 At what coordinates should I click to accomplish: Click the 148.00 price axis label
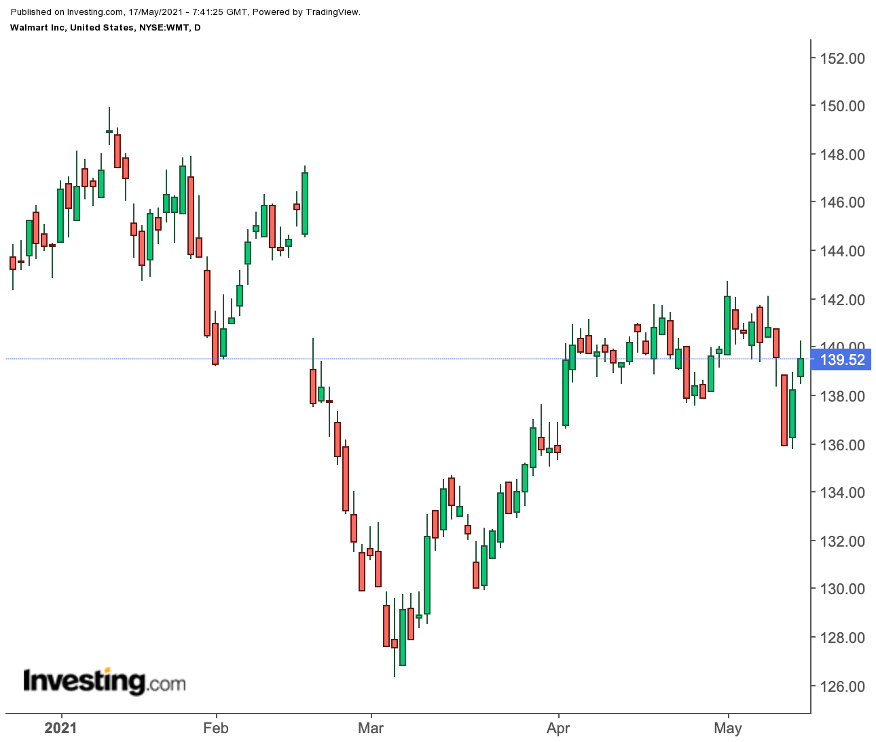[x=843, y=155]
